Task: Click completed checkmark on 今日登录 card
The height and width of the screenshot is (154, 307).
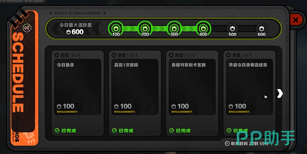Action: pyautogui.click(x=57, y=130)
